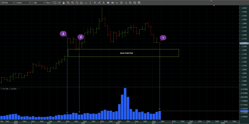This screenshot has width=249, height=124.
Task: Click the refresh chart icon
Action: pos(55,3)
